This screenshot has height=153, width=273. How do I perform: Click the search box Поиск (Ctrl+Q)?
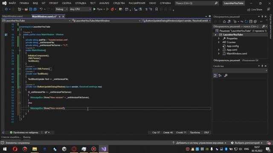pos(196,3)
